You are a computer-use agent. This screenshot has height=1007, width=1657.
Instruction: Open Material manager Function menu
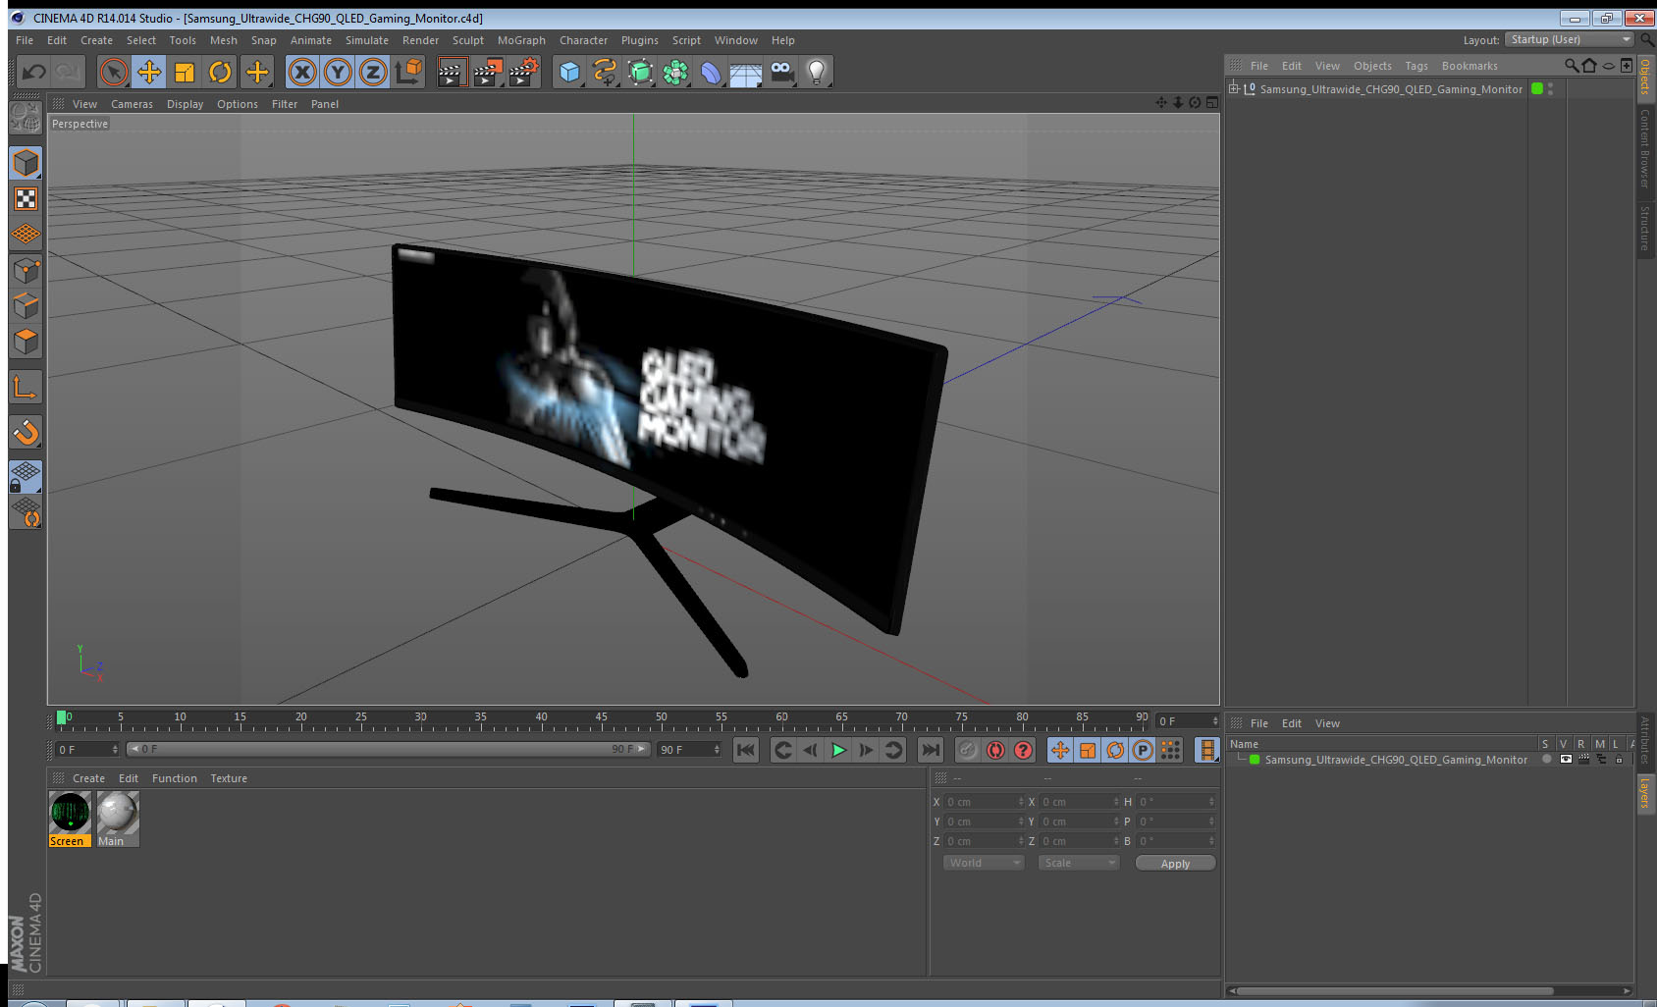pos(175,778)
